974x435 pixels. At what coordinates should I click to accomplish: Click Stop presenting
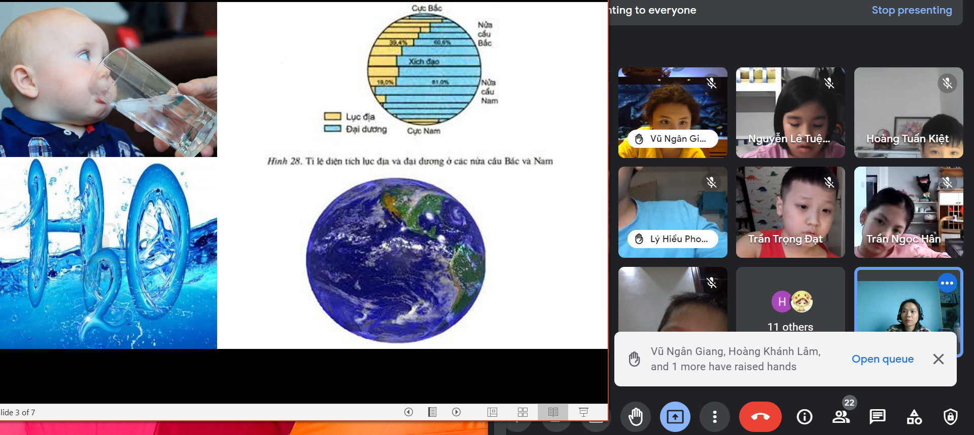click(x=912, y=10)
